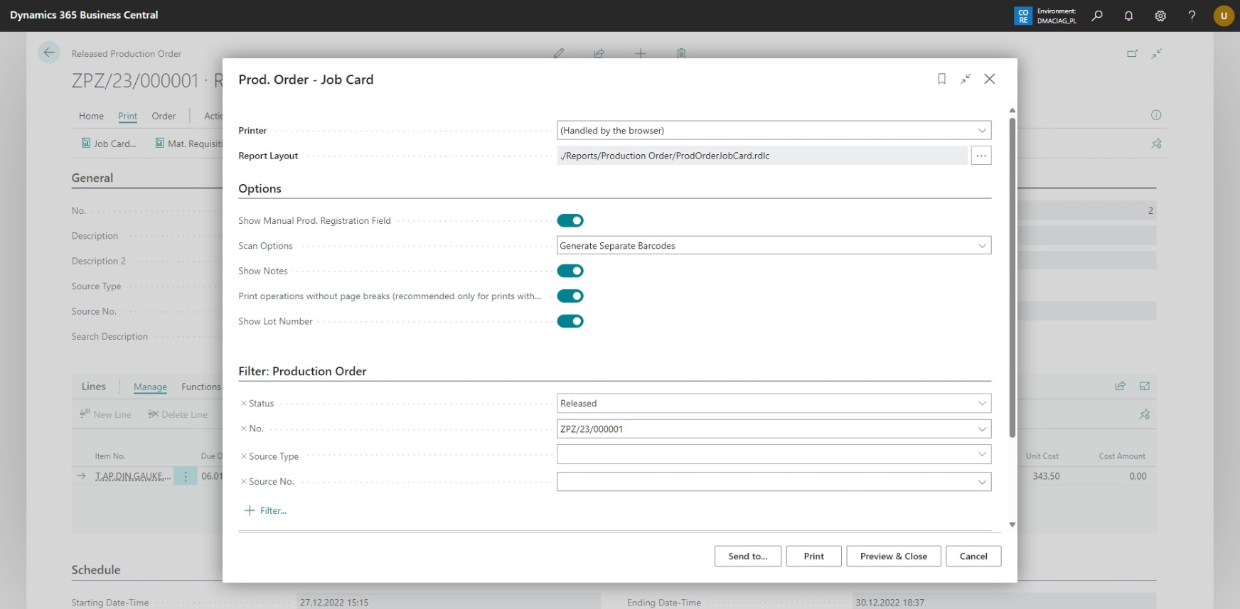This screenshot has height=609, width=1240.
Task: Collapse the background page view icon
Action: (1157, 53)
